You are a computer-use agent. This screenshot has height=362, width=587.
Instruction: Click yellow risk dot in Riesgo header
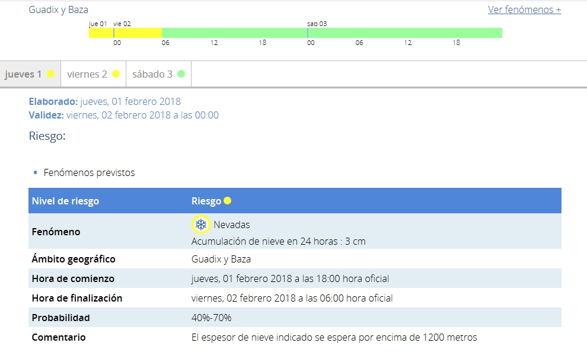[x=228, y=201]
